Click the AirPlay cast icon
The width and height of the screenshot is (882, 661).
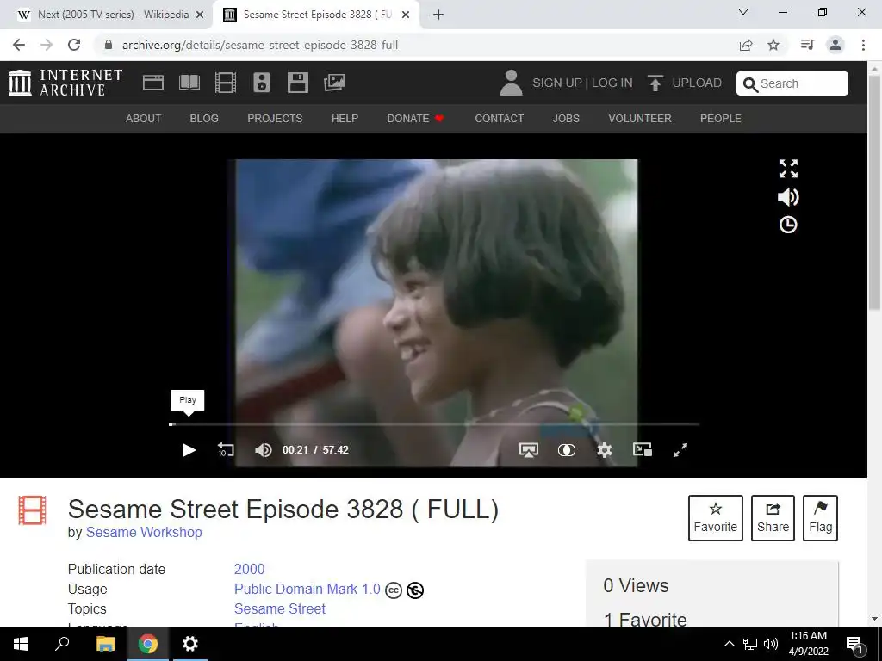pyautogui.click(x=528, y=449)
